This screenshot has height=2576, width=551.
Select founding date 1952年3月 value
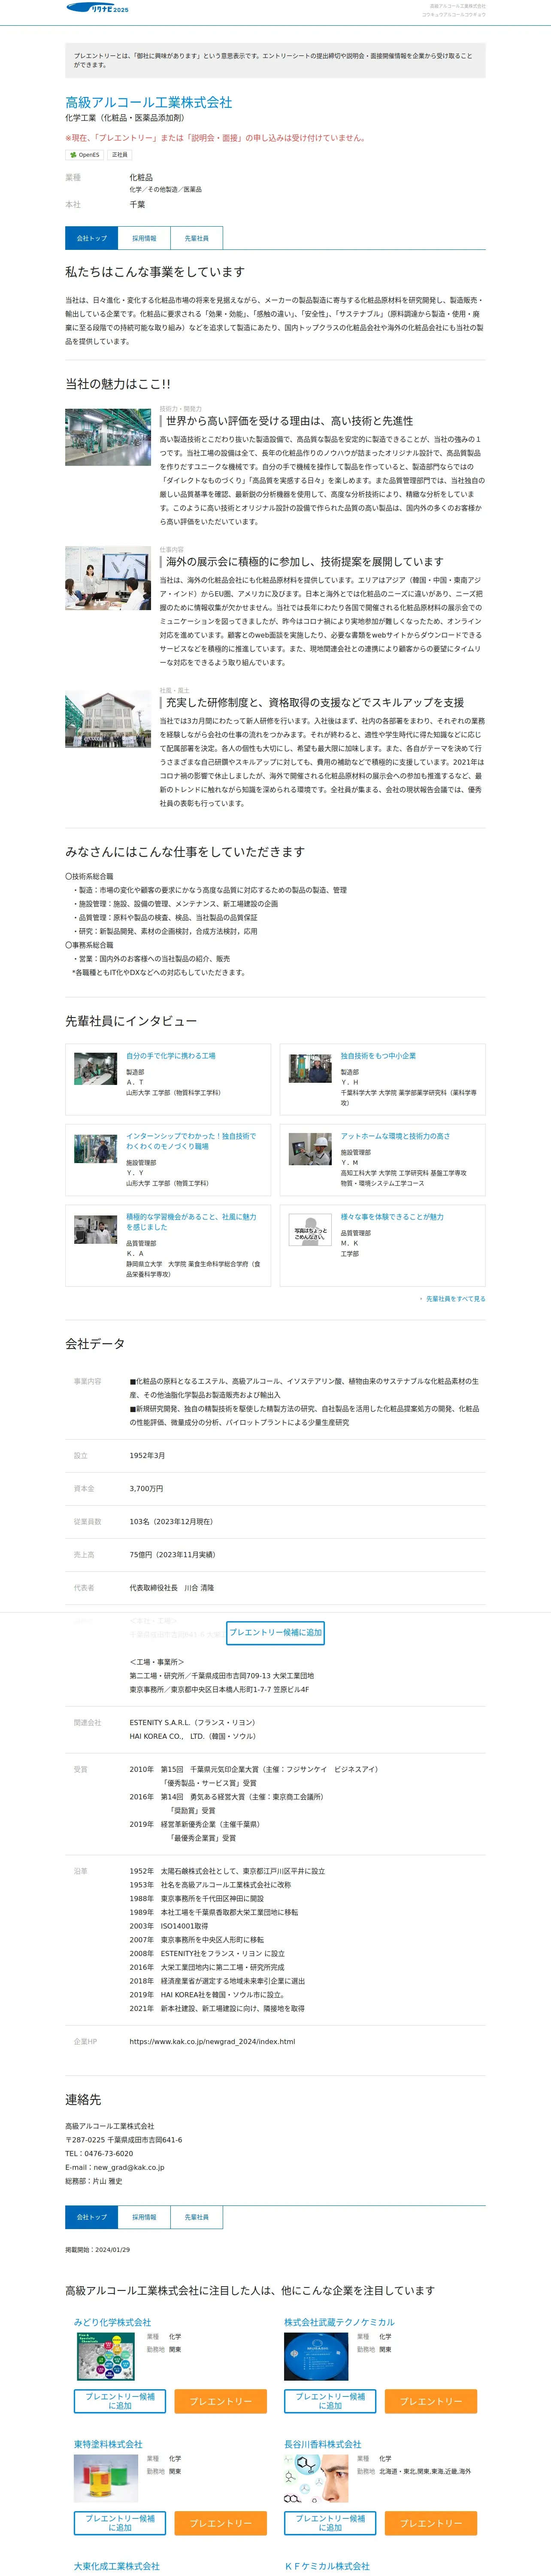[147, 1455]
